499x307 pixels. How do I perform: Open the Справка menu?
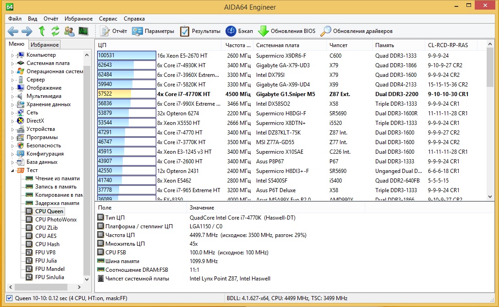(134, 19)
